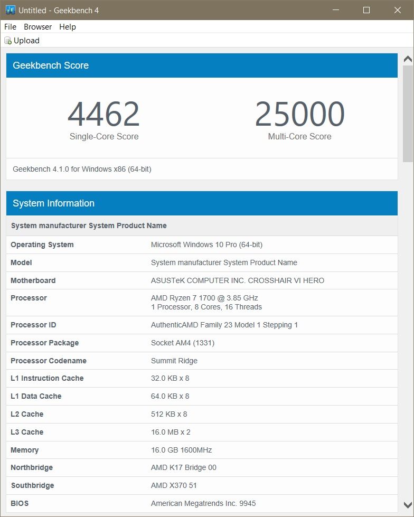Click the multi-core score 25000
Viewport: 414px width, 517px height.
pos(299,114)
